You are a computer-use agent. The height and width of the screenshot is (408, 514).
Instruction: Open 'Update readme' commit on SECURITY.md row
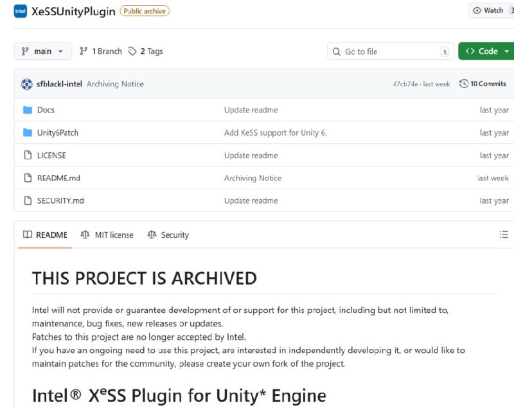tap(251, 200)
